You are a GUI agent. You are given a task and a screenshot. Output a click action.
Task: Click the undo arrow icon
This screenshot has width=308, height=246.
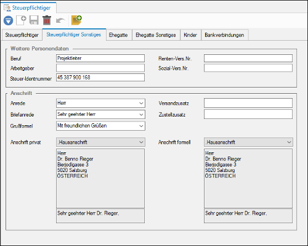coord(60,20)
